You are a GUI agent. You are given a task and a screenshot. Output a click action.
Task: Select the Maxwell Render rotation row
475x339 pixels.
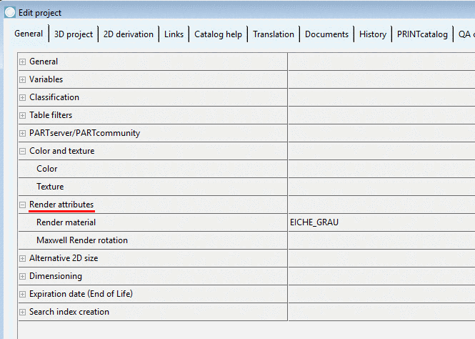point(153,240)
